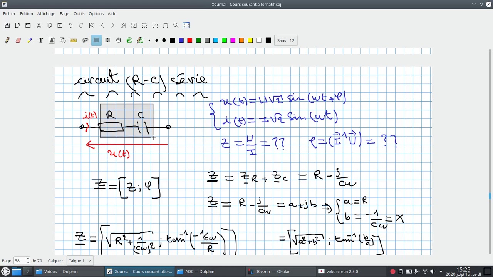The height and width of the screenshot is (277, 493).
Task: Open the volume control in system tray
Action: tap(433, 272)
